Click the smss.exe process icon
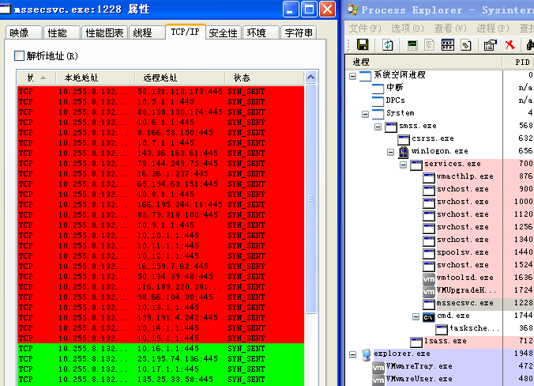 coord(391,127)
